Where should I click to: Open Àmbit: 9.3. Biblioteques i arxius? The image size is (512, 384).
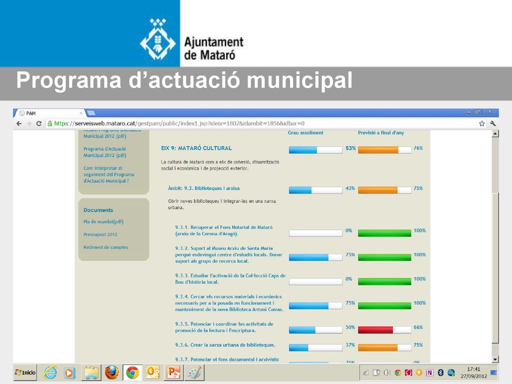(x=204, y=188)
